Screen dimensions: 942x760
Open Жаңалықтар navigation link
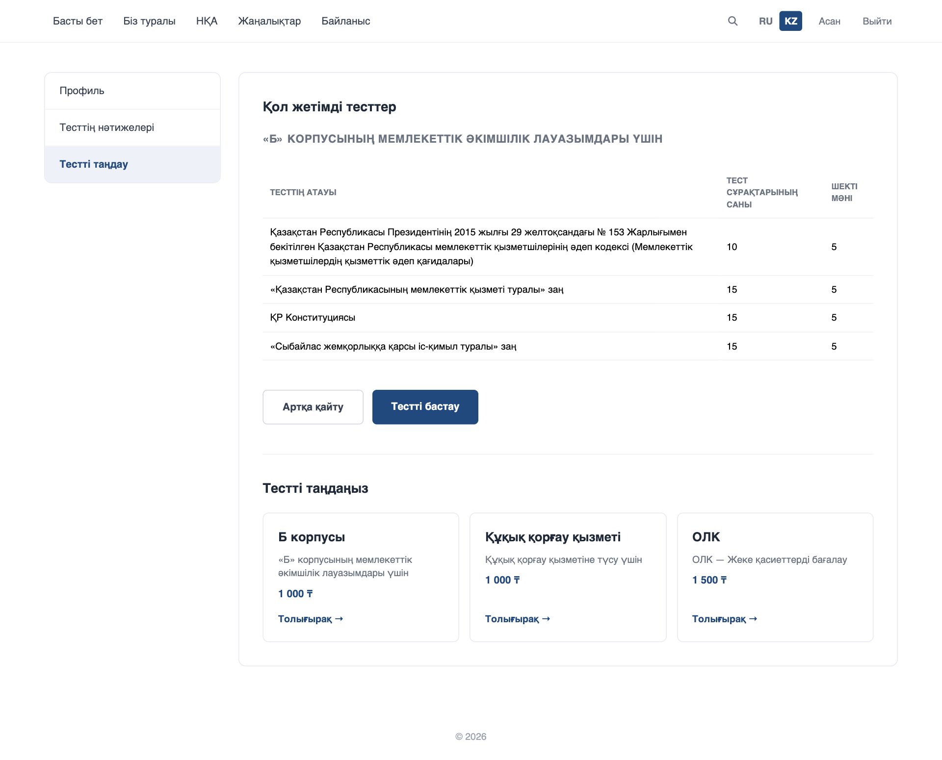pos(269,21)
